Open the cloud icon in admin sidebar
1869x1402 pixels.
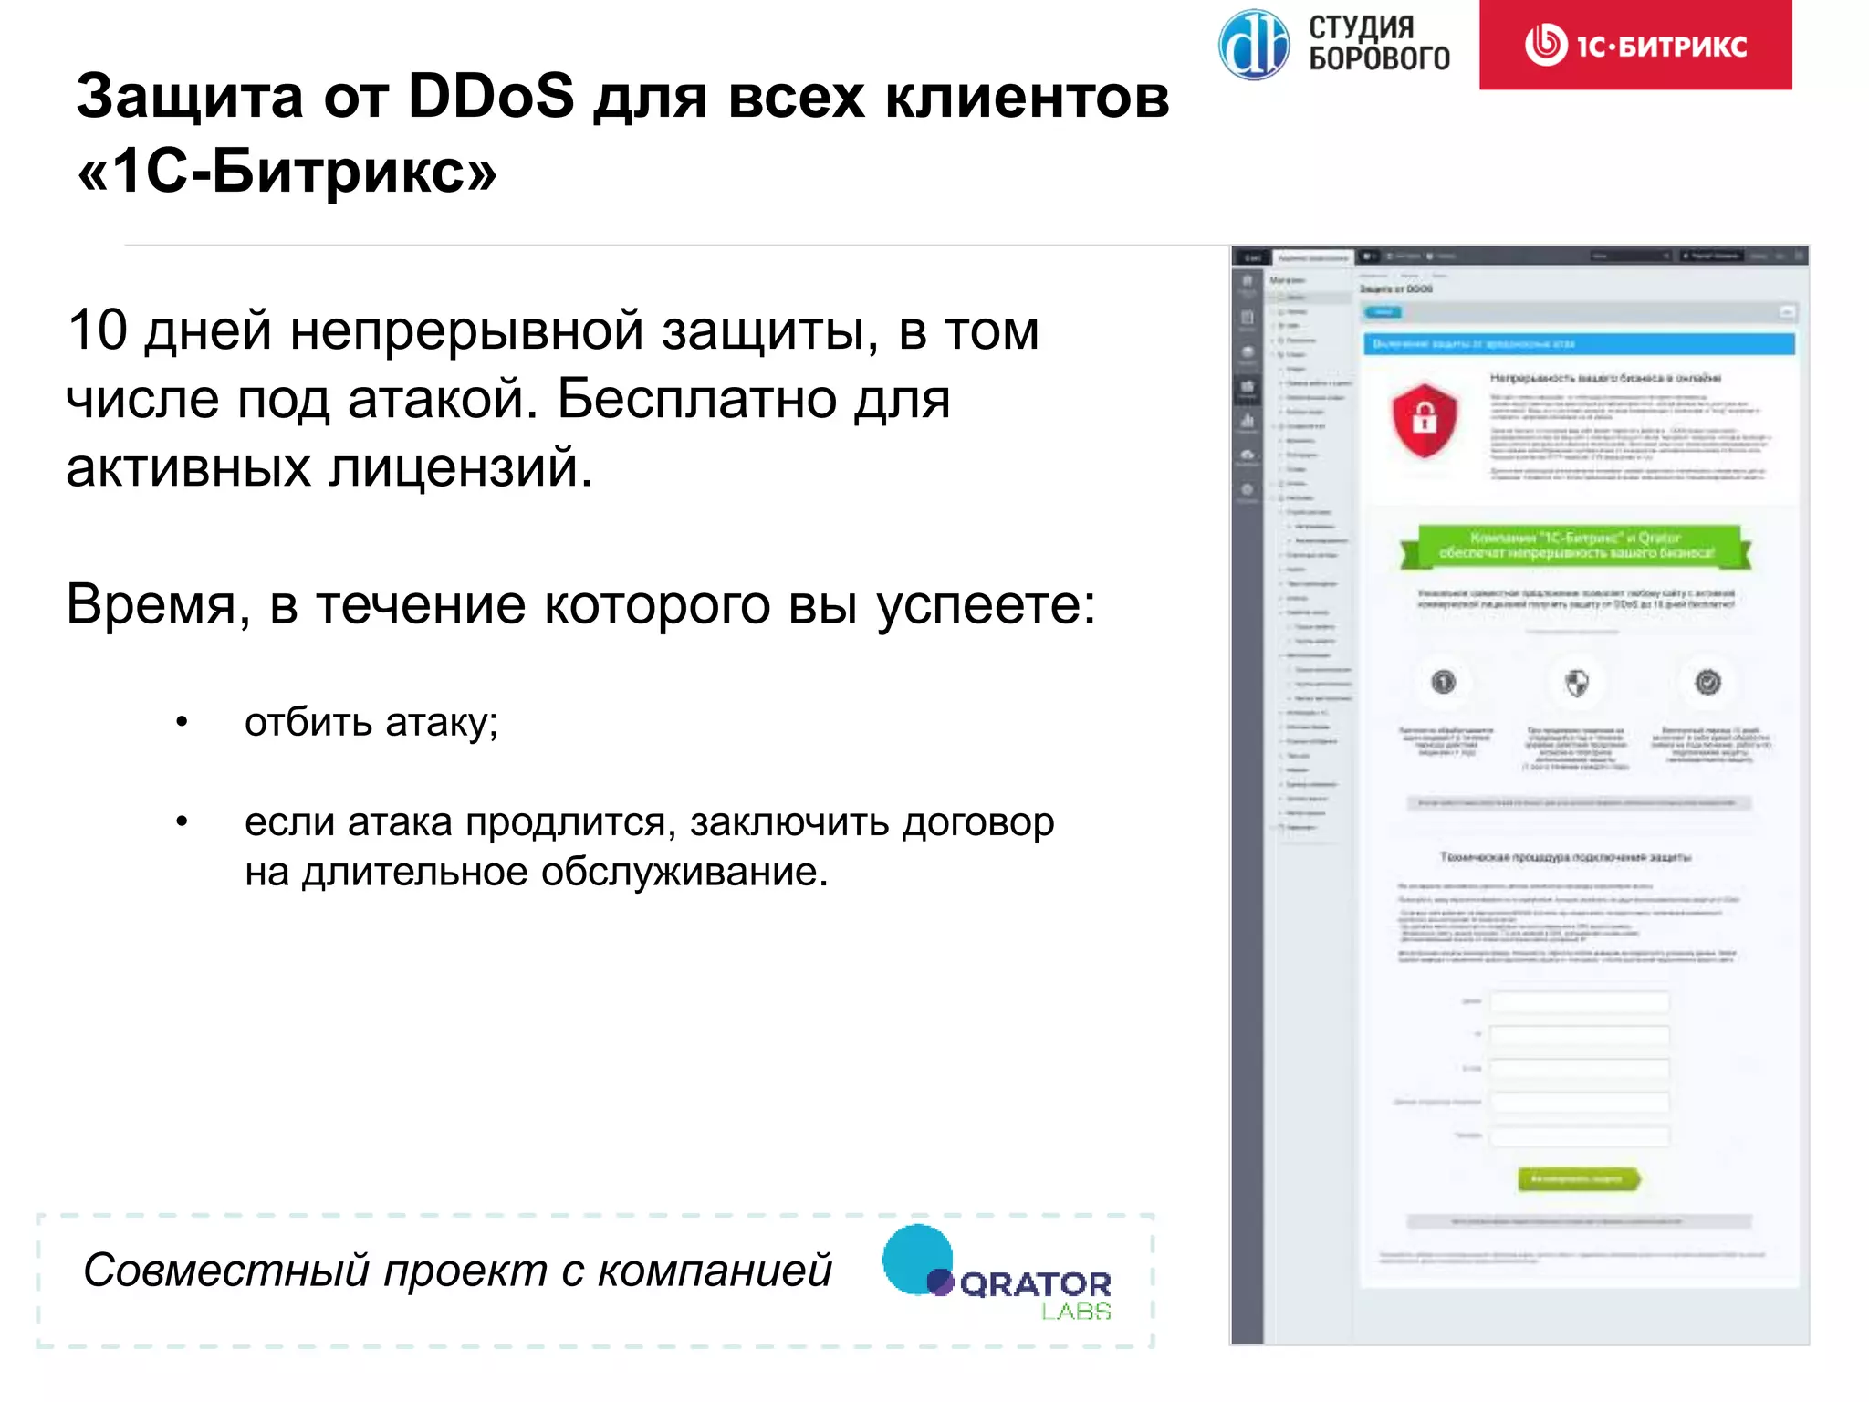point(1248,455)
